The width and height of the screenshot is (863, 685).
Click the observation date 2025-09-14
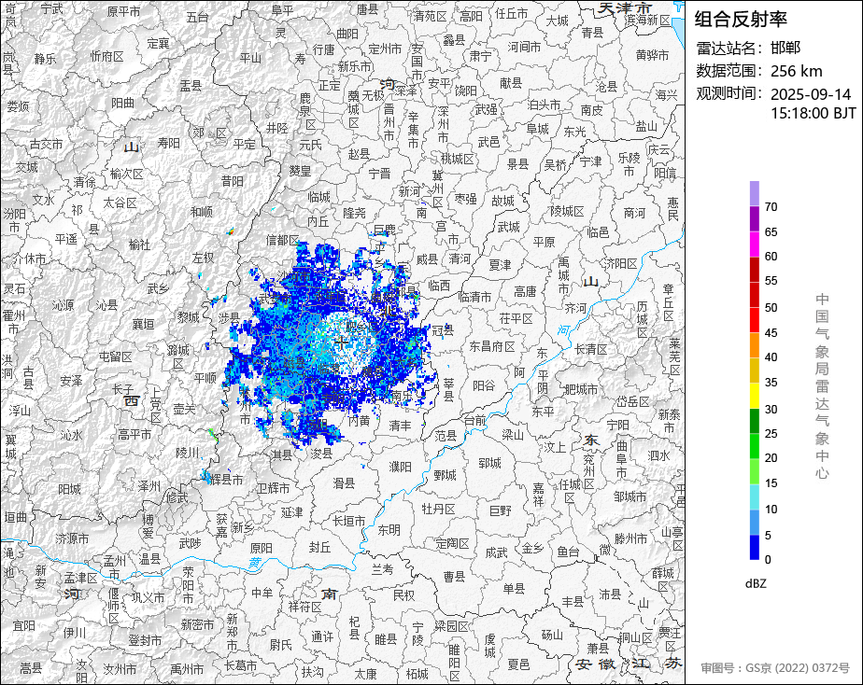coord(811,94)
